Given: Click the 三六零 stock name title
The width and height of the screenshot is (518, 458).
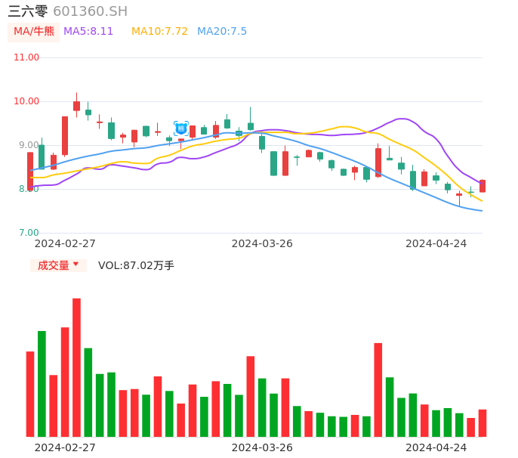Looking at the screenshot, I should click(28, 11).
